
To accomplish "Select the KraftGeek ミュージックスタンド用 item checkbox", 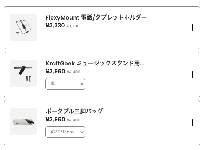I will tap(189, 74).
